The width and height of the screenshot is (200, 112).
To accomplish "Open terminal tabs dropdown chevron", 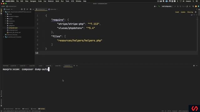I will click(x=77, y=66).
